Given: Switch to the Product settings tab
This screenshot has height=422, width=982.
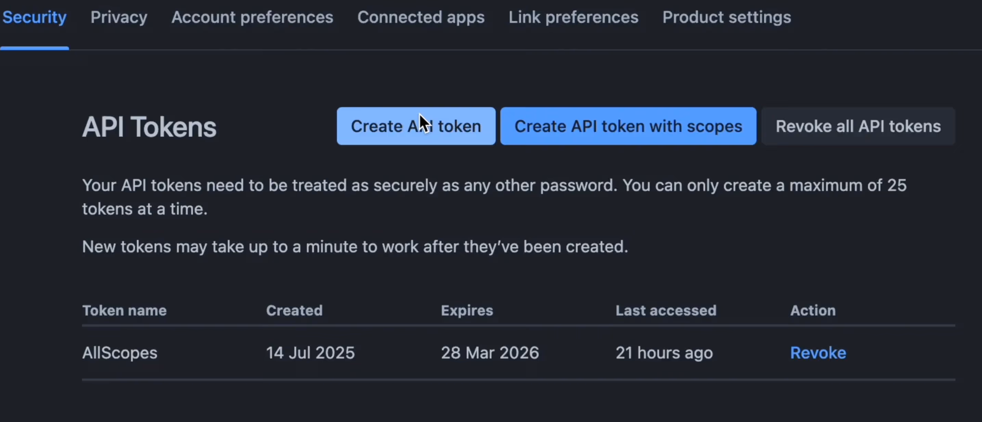Looking at the screenshot, I should (727, 17).
